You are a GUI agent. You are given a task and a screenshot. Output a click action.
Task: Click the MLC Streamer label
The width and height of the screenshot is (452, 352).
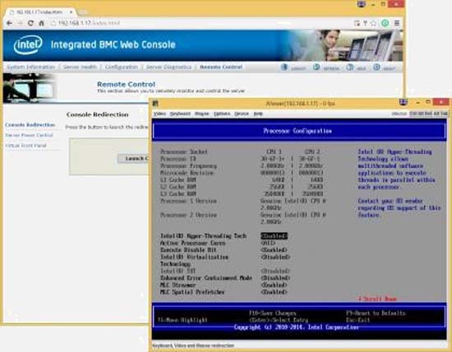(178, 285)
